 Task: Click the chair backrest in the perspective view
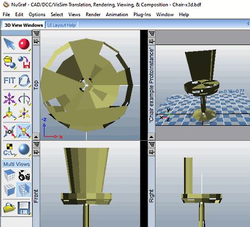(201, 66)
